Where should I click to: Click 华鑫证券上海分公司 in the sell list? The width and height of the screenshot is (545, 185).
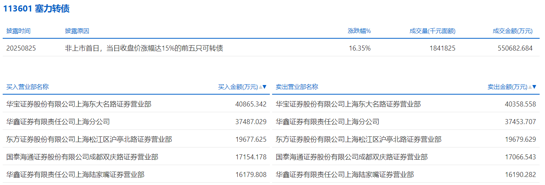click(327, 122)
